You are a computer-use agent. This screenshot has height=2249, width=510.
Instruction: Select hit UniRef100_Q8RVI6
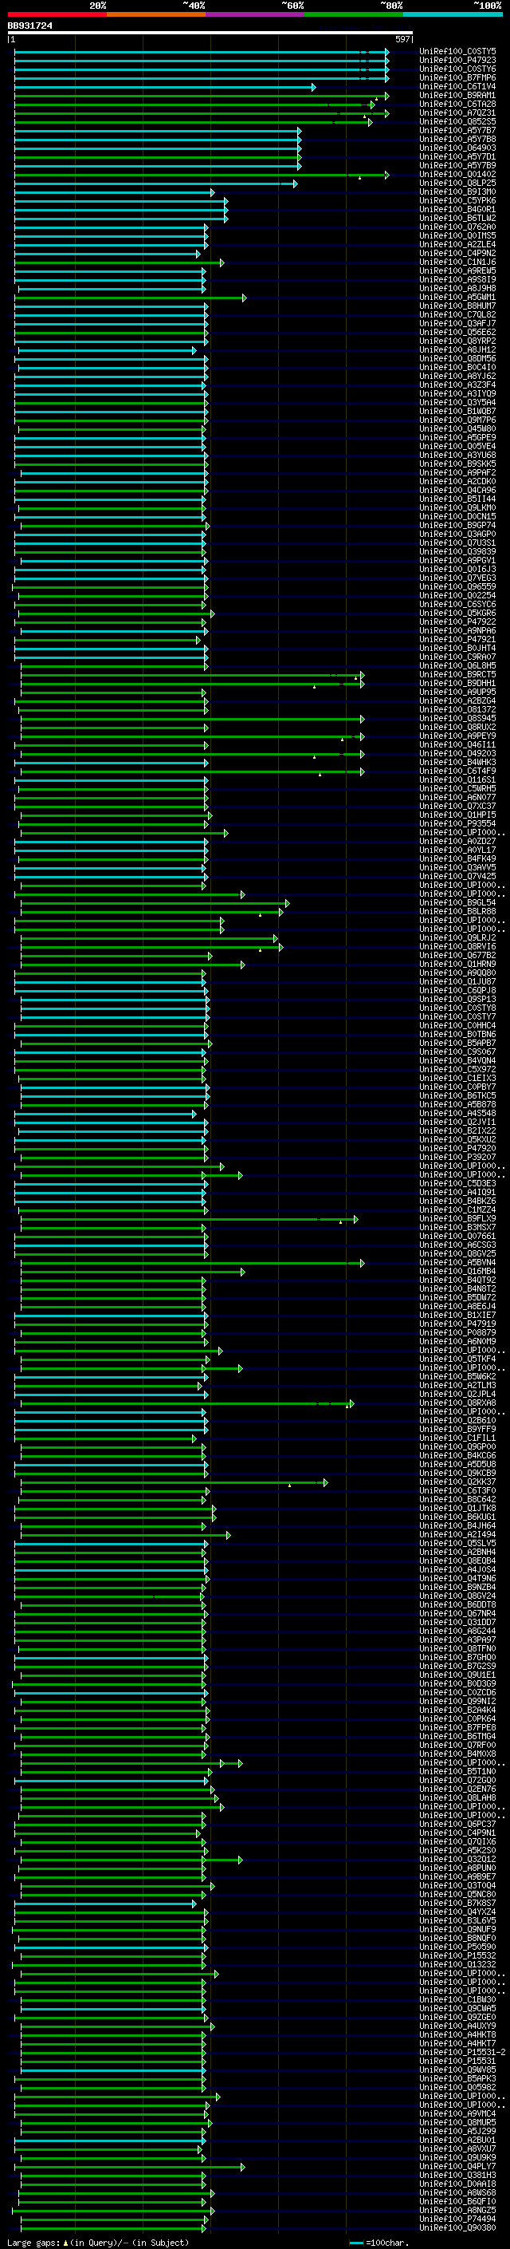pos(457,946)
